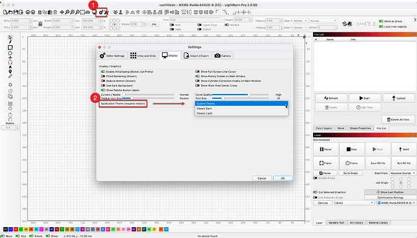Click Delete All Files button
This screenshot has height=238, width=417.
click(398, 119)
